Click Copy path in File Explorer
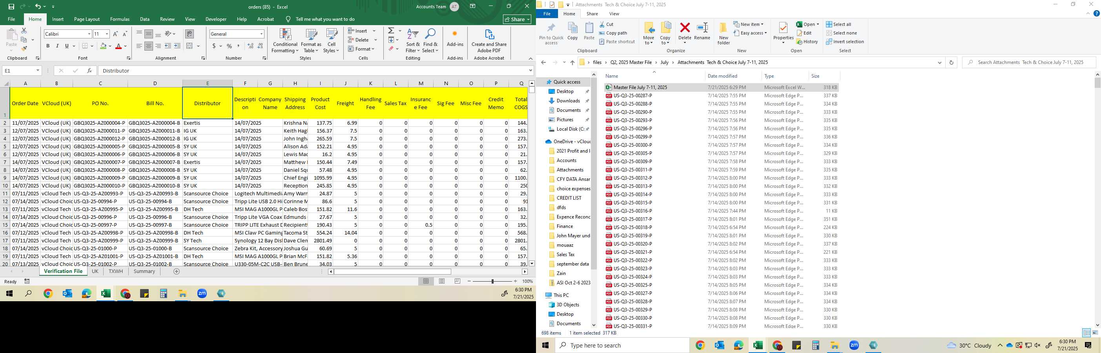 [613, 33]
